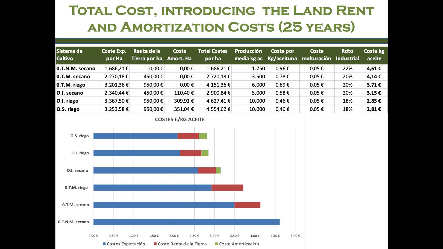
Task: Click the 5,00 € axis label on chart
Action: click(x=295, y=236)
